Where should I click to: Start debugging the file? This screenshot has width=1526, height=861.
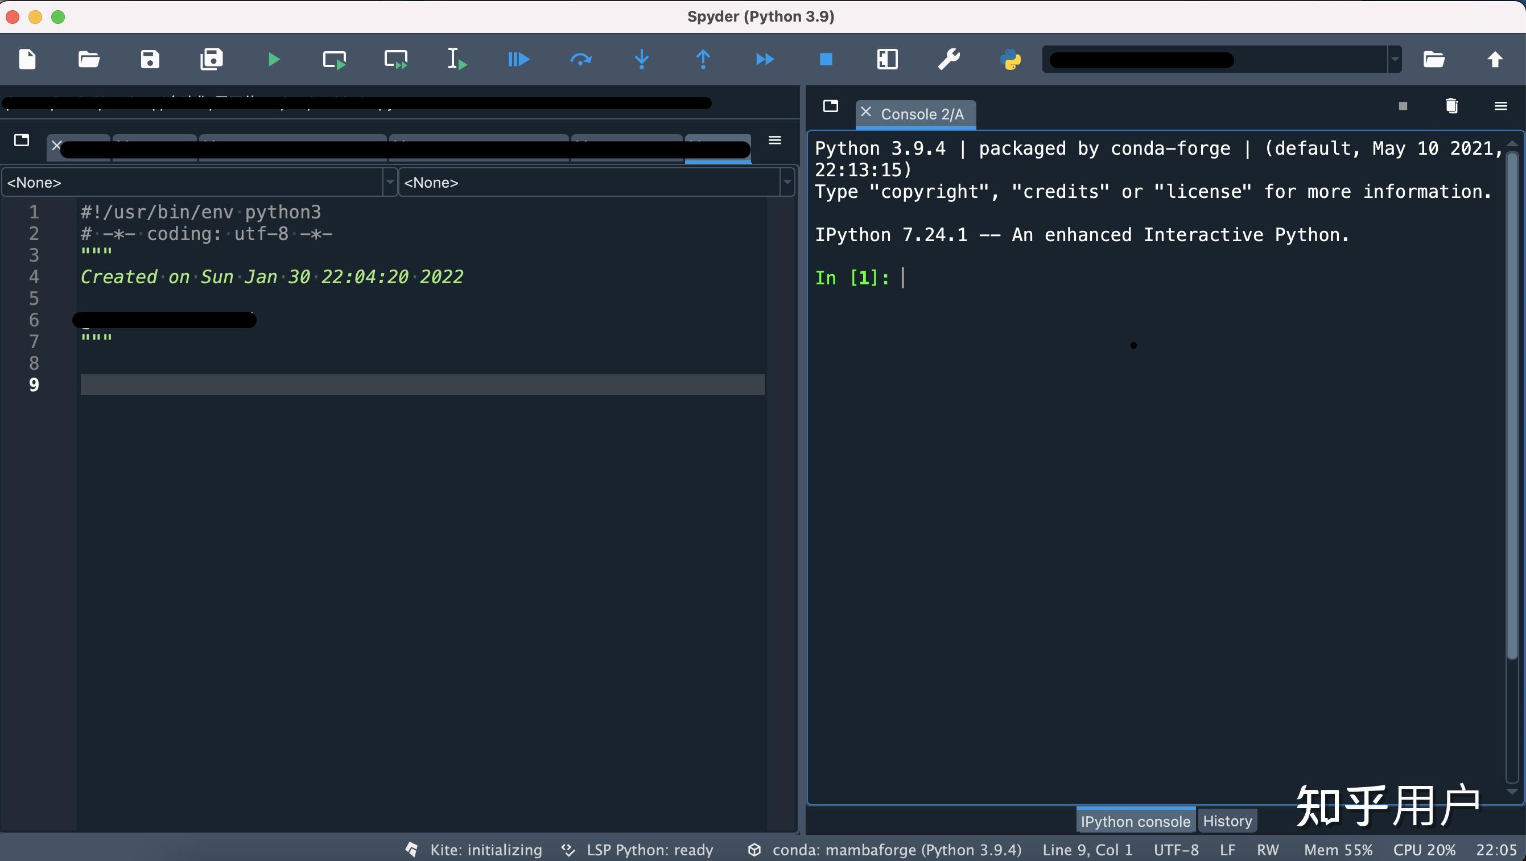[518, 59]
